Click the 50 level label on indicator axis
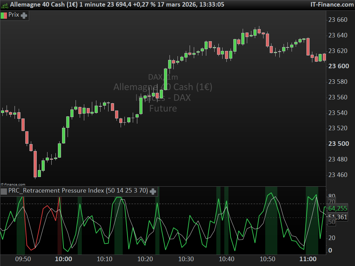The height and width of the screenshot is (266, 355). point(332,222)
